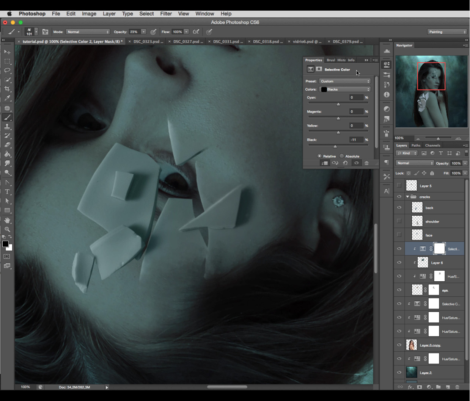Open the layer blend mode dropdown
Viewport: 470px width, 401px height.
414,163
